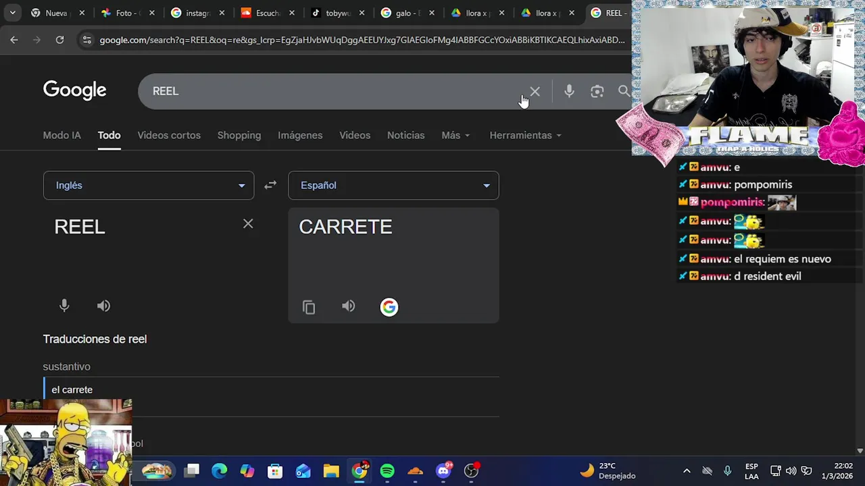Clear the Google search box with the X

pos(535,91)
